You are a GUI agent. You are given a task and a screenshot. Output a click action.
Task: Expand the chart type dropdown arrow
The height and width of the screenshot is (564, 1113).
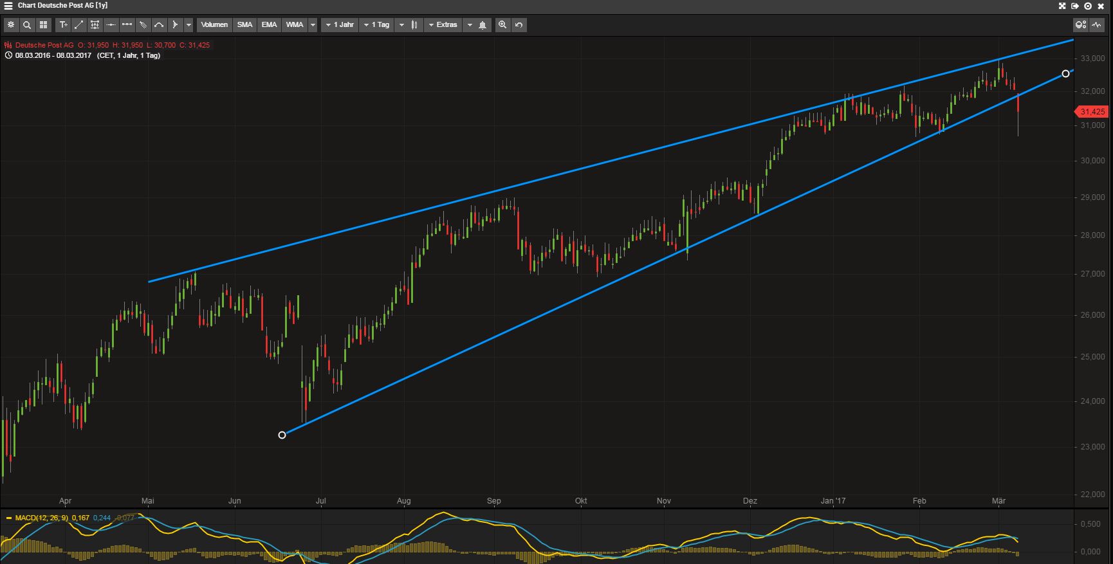tap(401, 25)
